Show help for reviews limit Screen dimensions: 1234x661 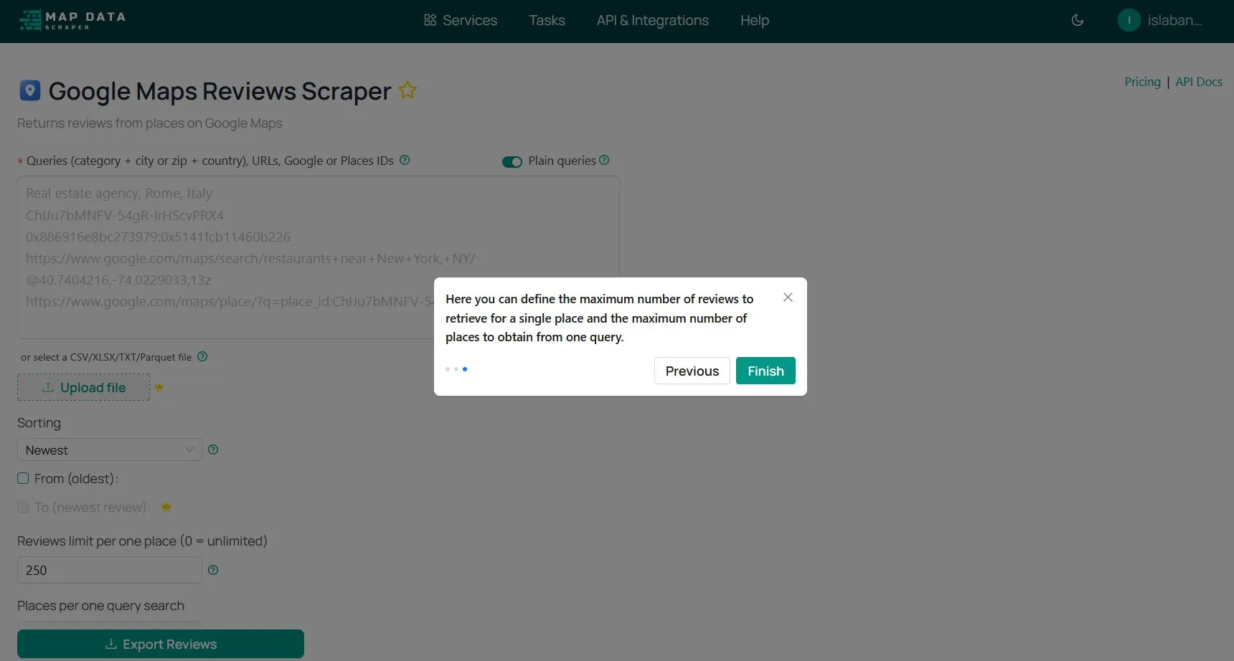coord(213,570)
